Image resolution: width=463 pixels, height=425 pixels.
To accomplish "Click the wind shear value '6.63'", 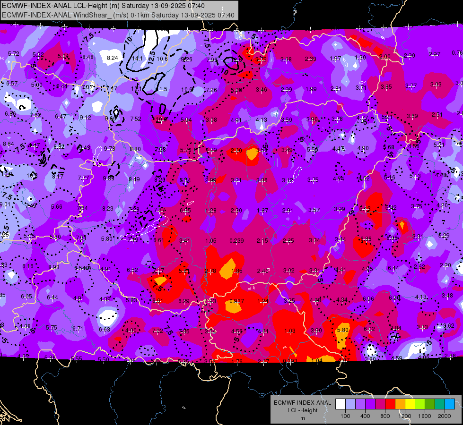I will tap(105, 330).
